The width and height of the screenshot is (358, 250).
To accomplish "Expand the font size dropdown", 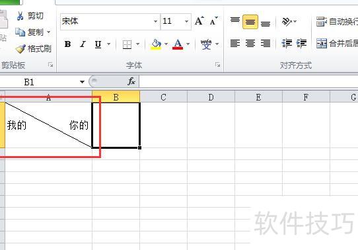I will [187, 21].
